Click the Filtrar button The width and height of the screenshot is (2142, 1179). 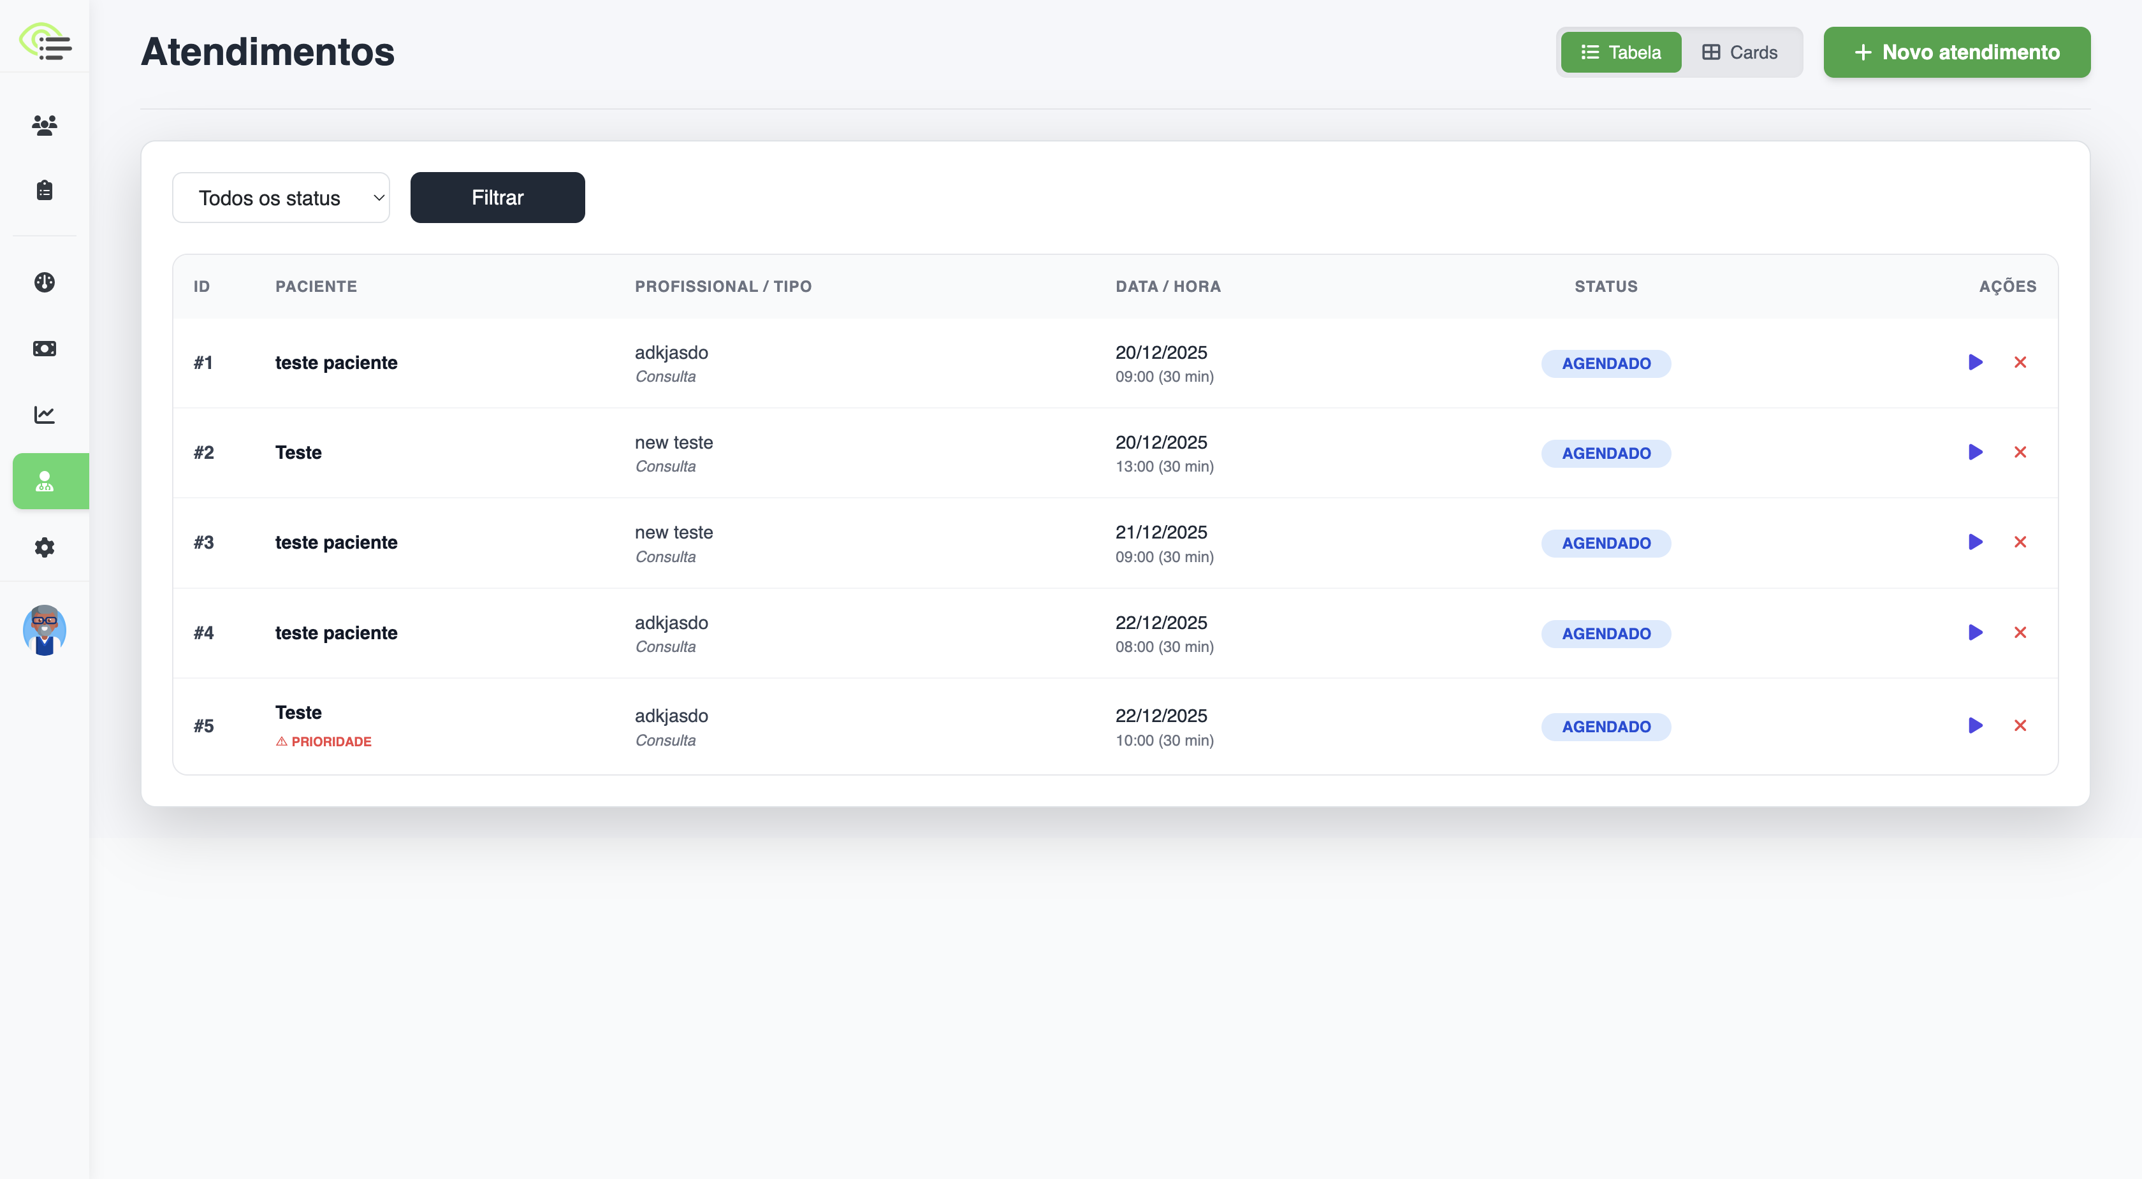(497, 198)
